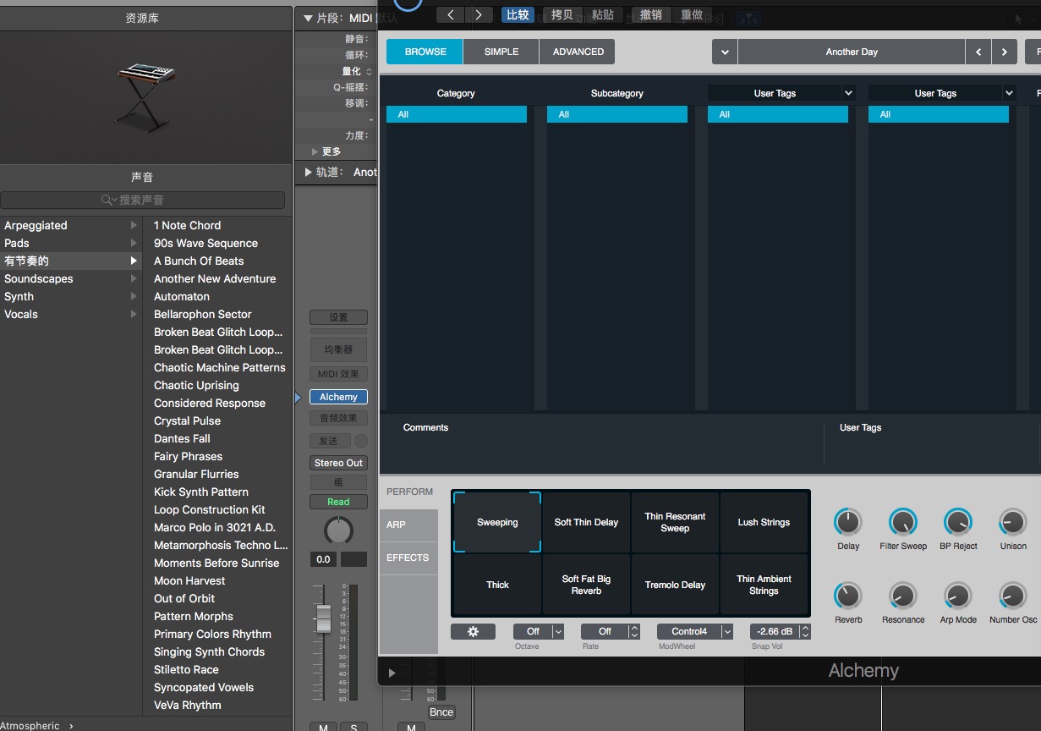Select the Thick snapshot pad
Viewport: 1041px width, 731px height.
[497, 585]
